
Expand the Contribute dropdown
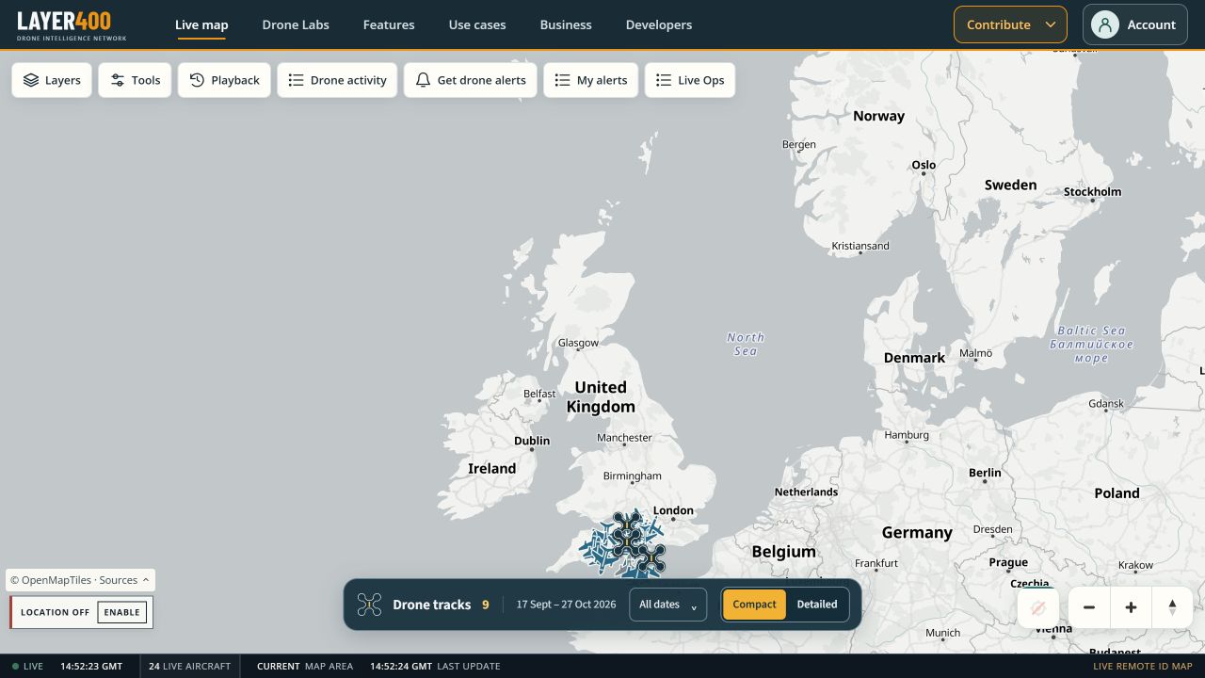click(x=1010, y=24)
